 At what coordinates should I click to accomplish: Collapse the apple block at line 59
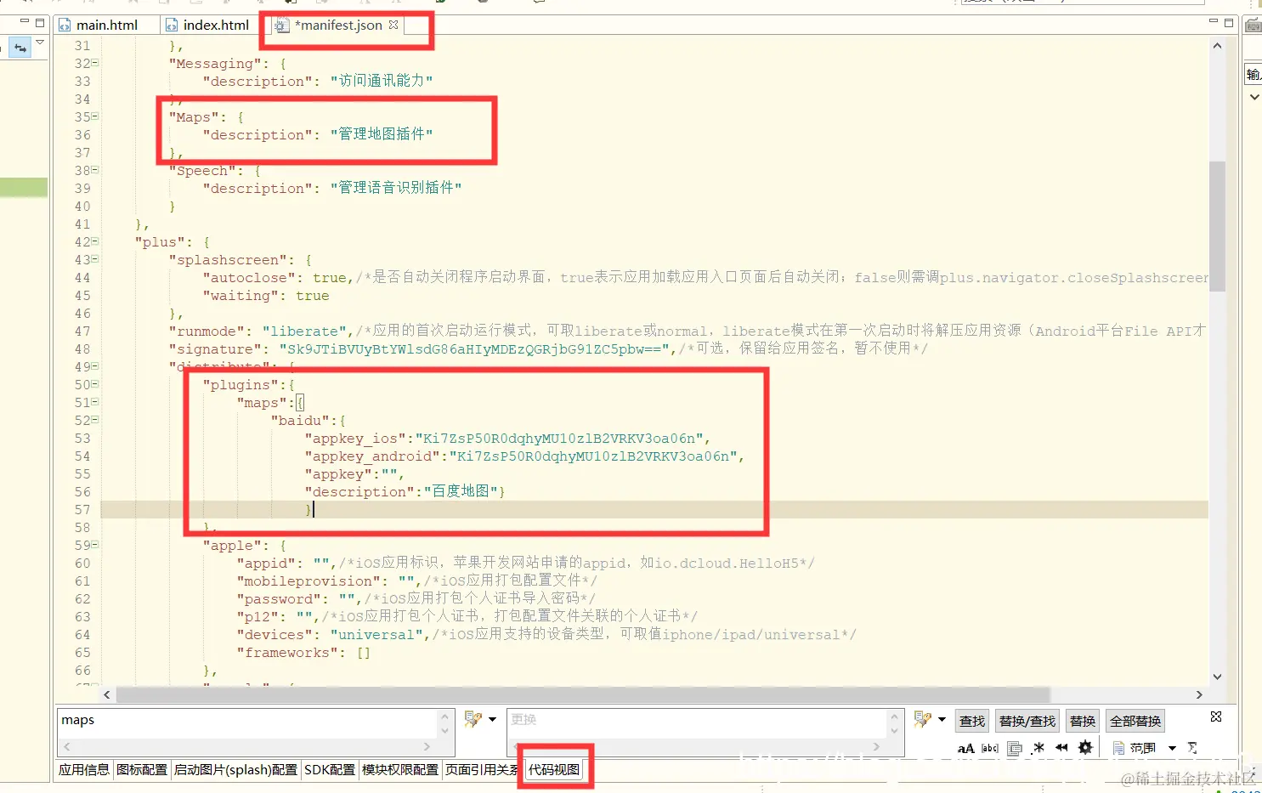pos(95,545)
